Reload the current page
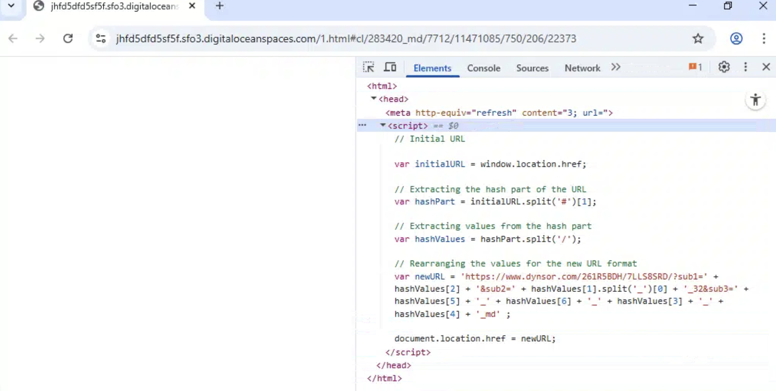Viewport: 776px width, 391px height. tap(68, 38)
